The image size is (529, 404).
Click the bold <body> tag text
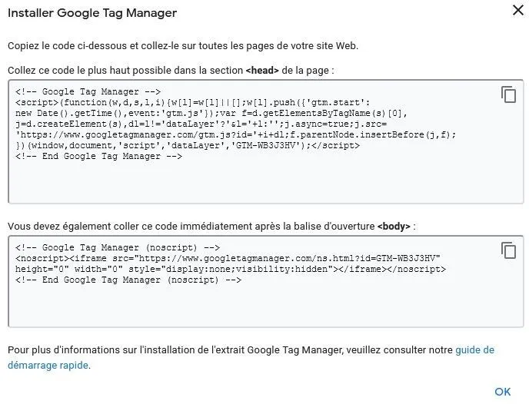[394, 226]
